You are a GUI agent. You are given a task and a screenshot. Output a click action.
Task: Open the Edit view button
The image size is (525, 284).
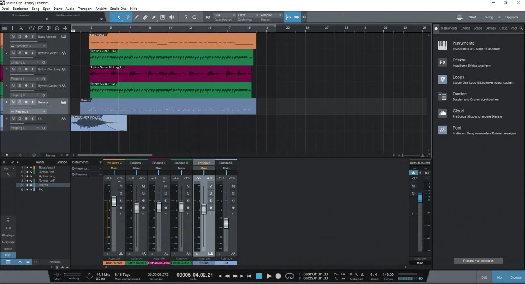coord(484,277)
